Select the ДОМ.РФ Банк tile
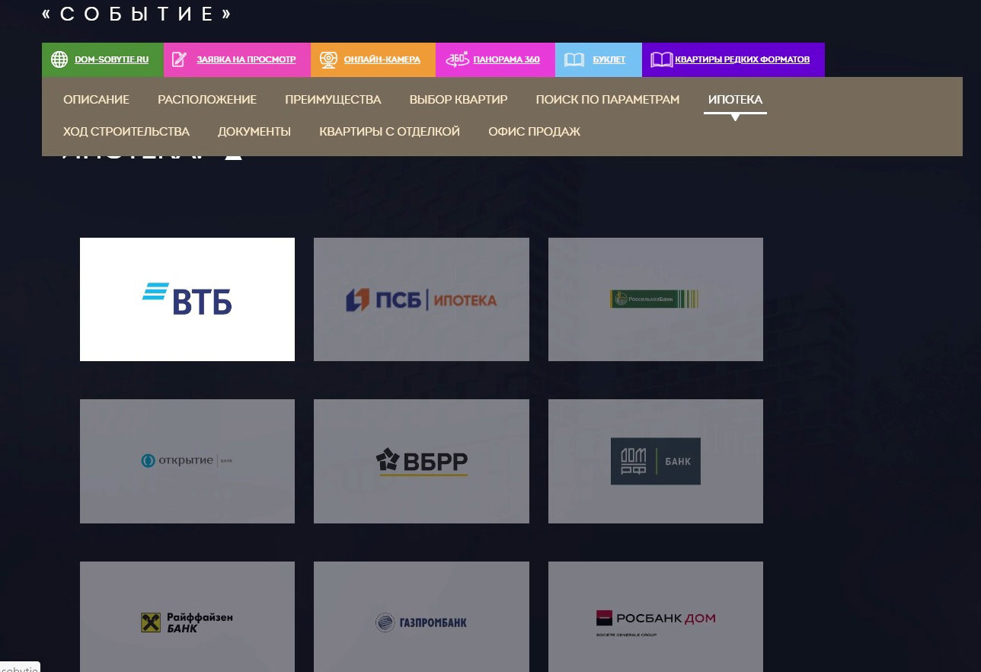The height and width of the screenshot is (672, 981). [656, 461]
